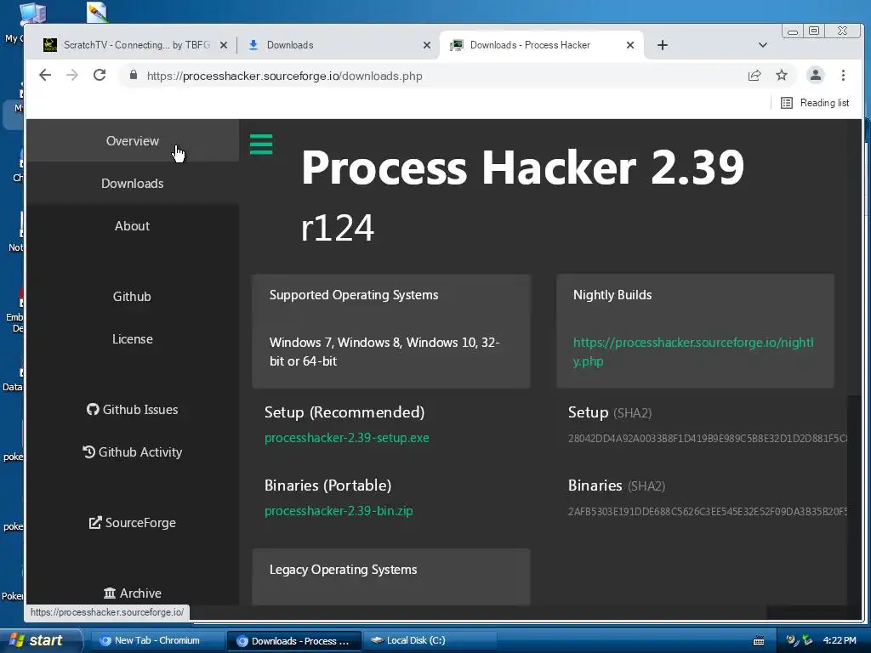Click the Process Hacker 2.39 title
Screen dimensions: 871x653
pos(522,168)
